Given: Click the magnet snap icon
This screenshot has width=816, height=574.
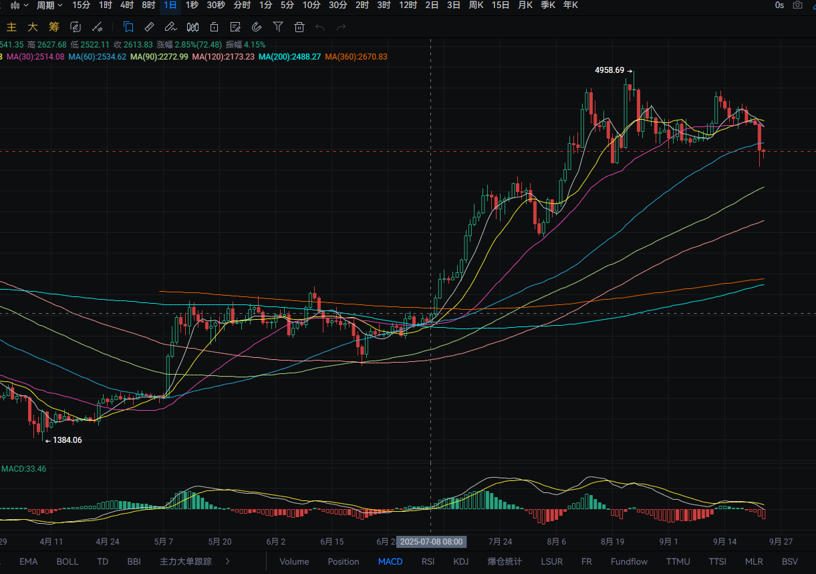Looking at the screenshot, I should coord(257,27).
